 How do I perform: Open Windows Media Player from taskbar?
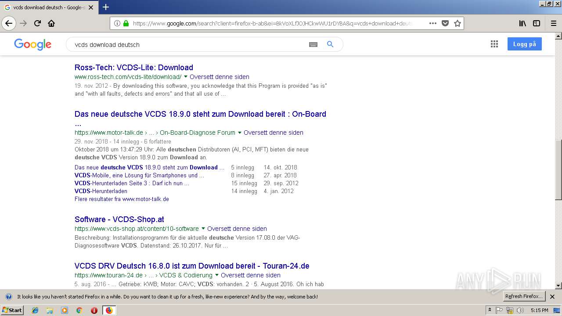(65, 310)
